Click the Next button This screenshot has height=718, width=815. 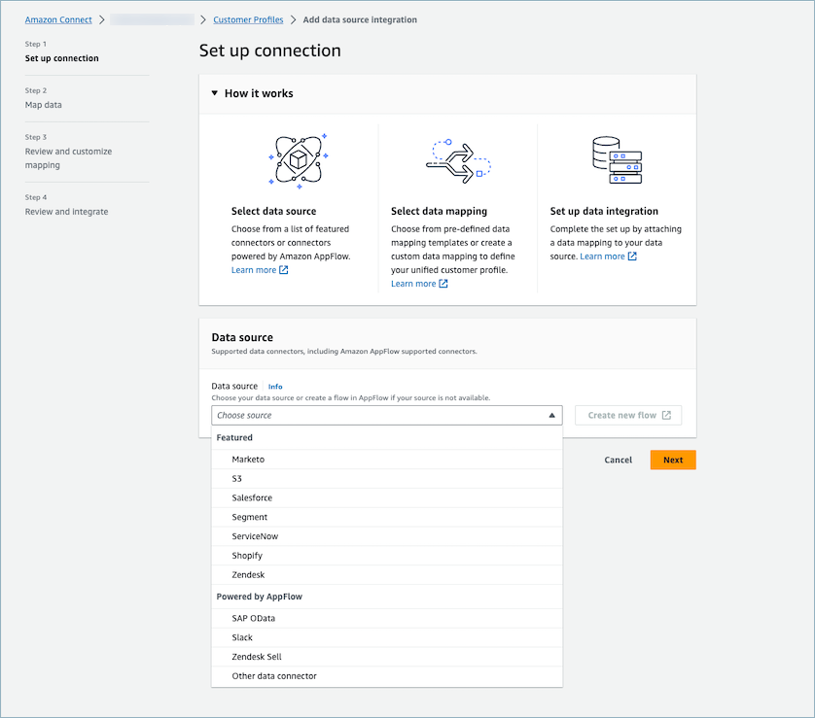coord(672,460)
